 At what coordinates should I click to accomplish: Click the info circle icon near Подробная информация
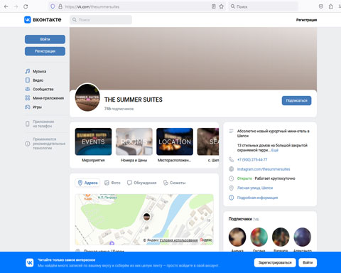[x=231, y=198]
